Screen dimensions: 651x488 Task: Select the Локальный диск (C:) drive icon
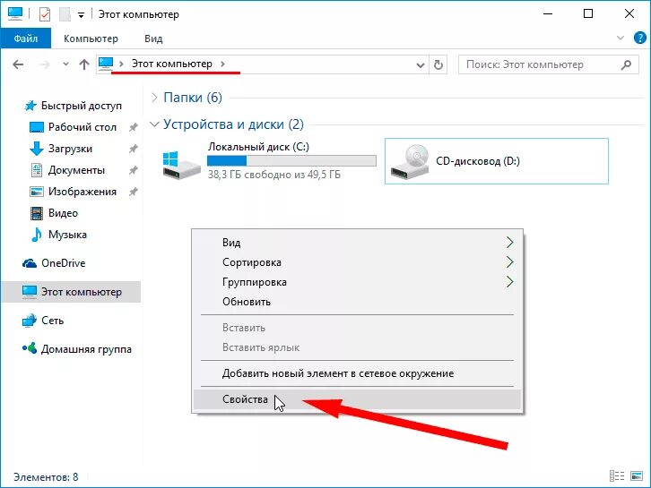coord(181,165)
